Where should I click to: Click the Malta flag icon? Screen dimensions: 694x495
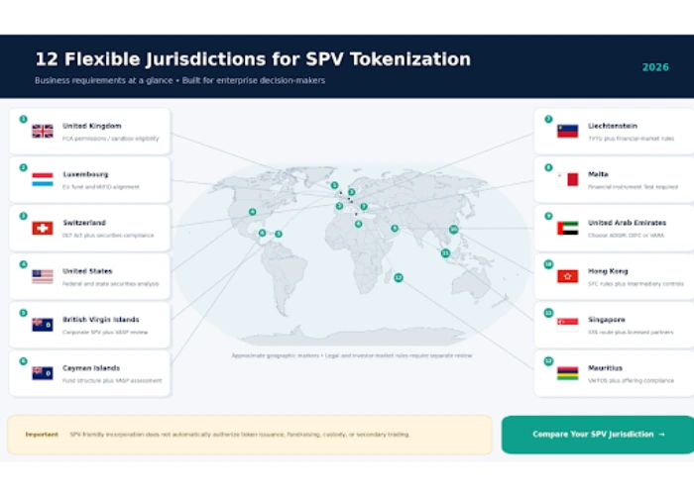[567, 179]
